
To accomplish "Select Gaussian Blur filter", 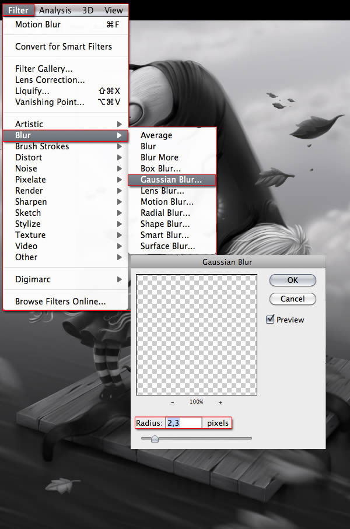I will tap(172, 180).
